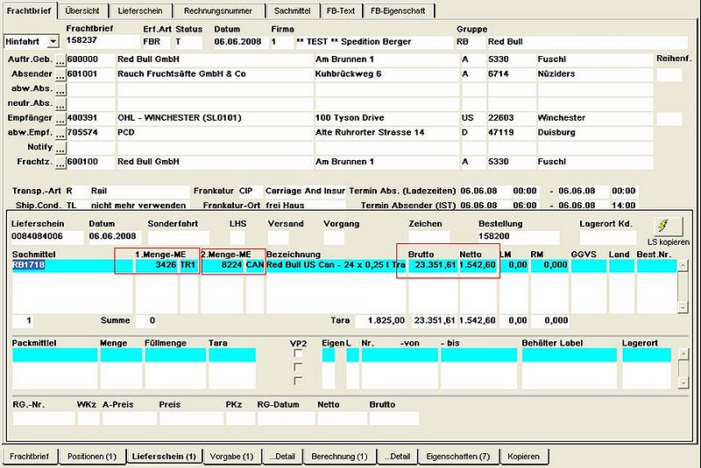
Task: Click the RG-Datum input field
Action: (x=286, y=418)
